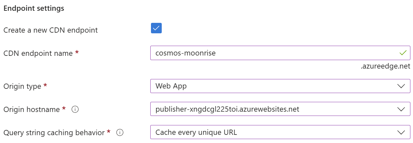This screenshot has width=413, height=143.
Task: Click the Query string caching chevron arrow
Action: click(401, 133)
